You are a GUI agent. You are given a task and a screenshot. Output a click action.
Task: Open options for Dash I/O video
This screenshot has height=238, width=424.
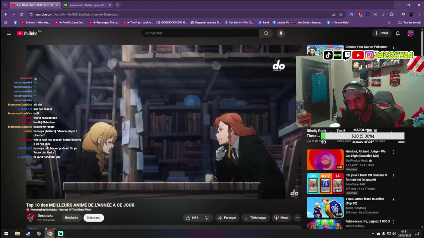(394, 176)
